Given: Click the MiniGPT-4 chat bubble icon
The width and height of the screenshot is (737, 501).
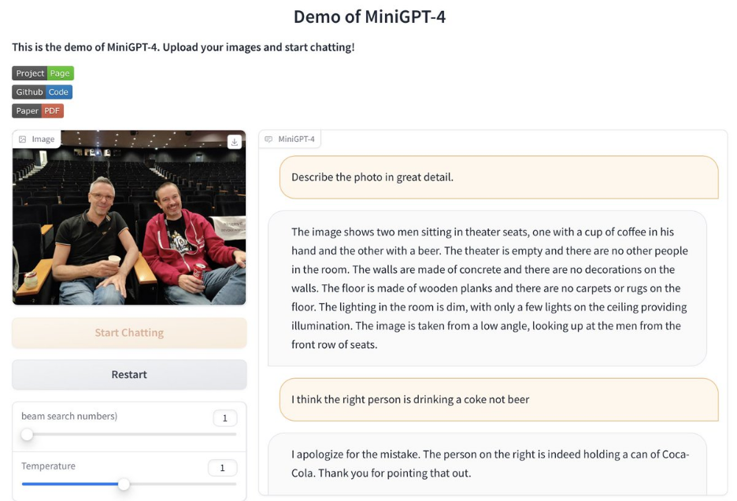Looking at the screenshot, I should click(269, 139).
